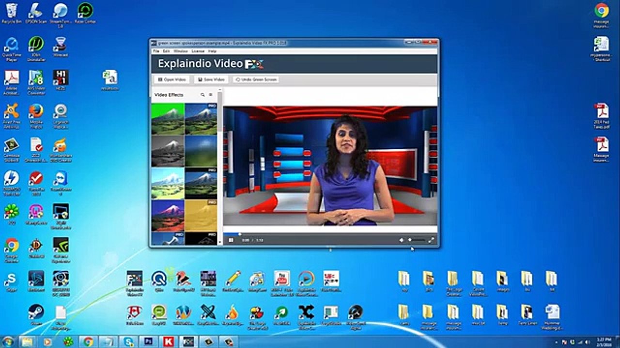Click the search icon in Video Effects panel
The width and height of the screenshot is (620, 348).
point(202,95)
